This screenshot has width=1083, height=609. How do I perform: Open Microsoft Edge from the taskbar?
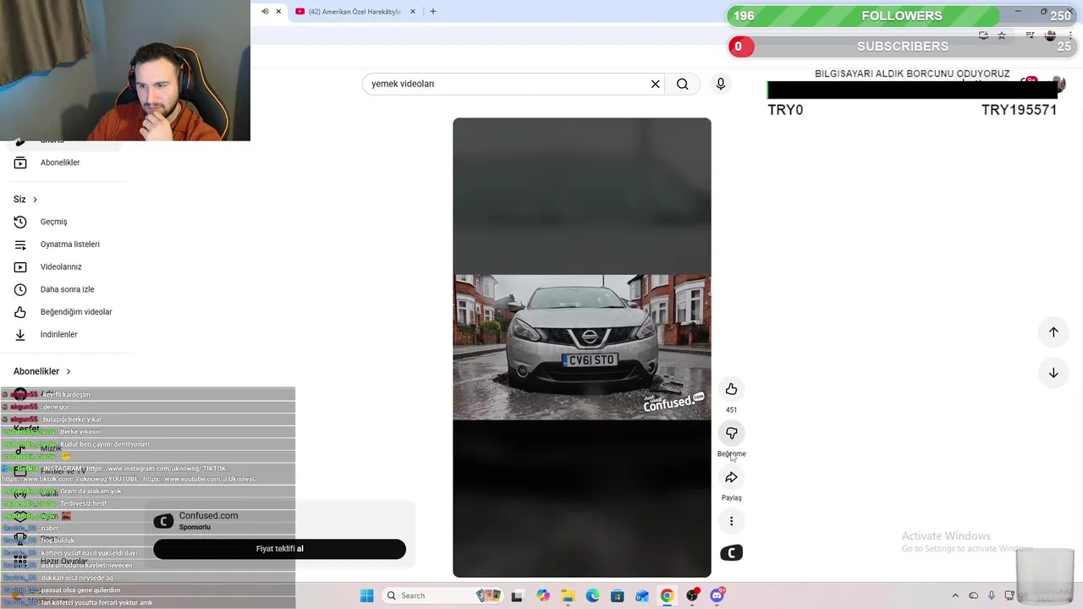click(592, 595)
